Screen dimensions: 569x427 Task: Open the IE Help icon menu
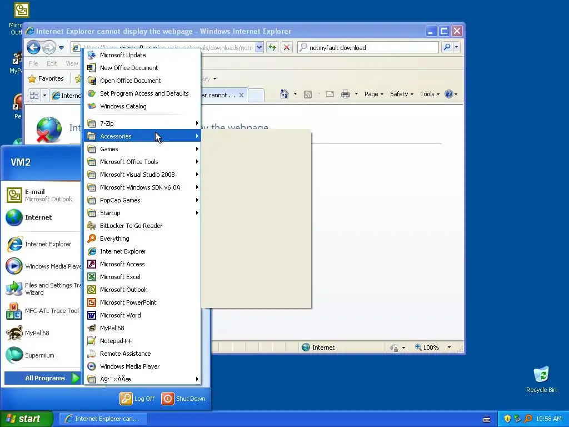(x=451, y=94)
